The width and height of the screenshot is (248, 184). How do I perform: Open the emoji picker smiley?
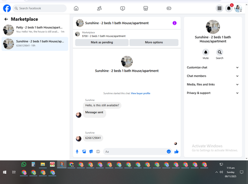click(169, 151)
